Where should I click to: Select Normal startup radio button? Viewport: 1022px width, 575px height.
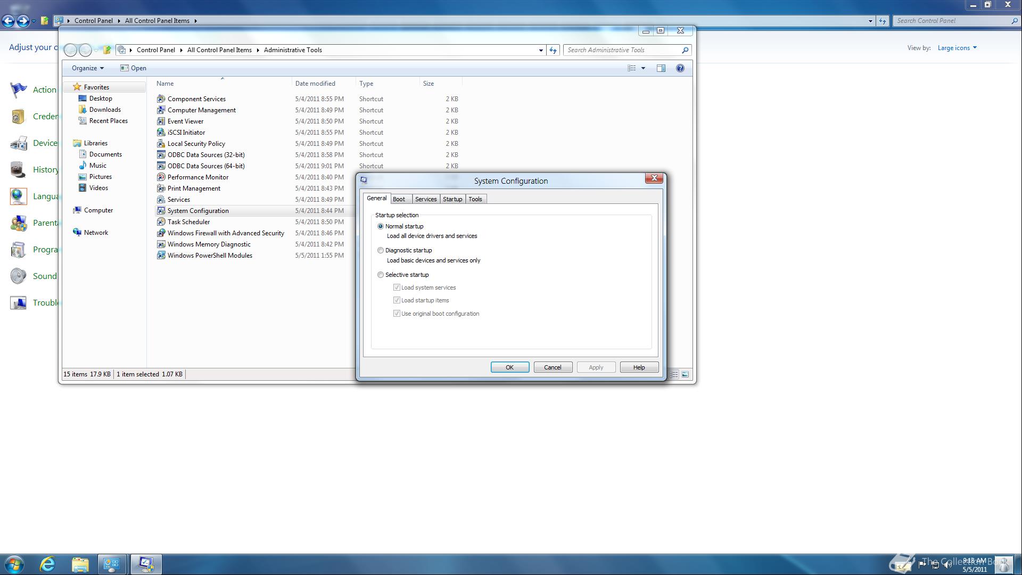point(381,226)
